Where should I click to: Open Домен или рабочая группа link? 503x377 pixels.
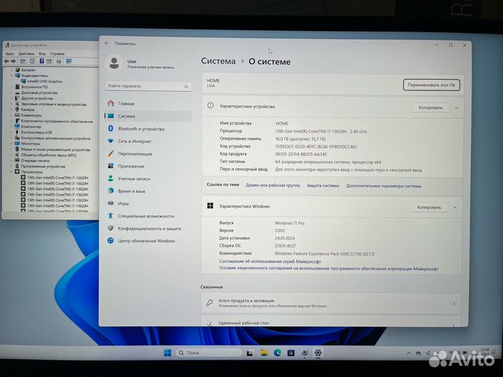click(272, 185)
